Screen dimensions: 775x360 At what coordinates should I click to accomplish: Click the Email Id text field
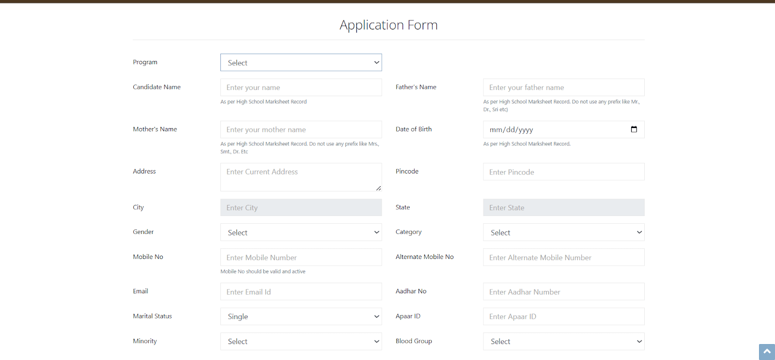point(301,292)
